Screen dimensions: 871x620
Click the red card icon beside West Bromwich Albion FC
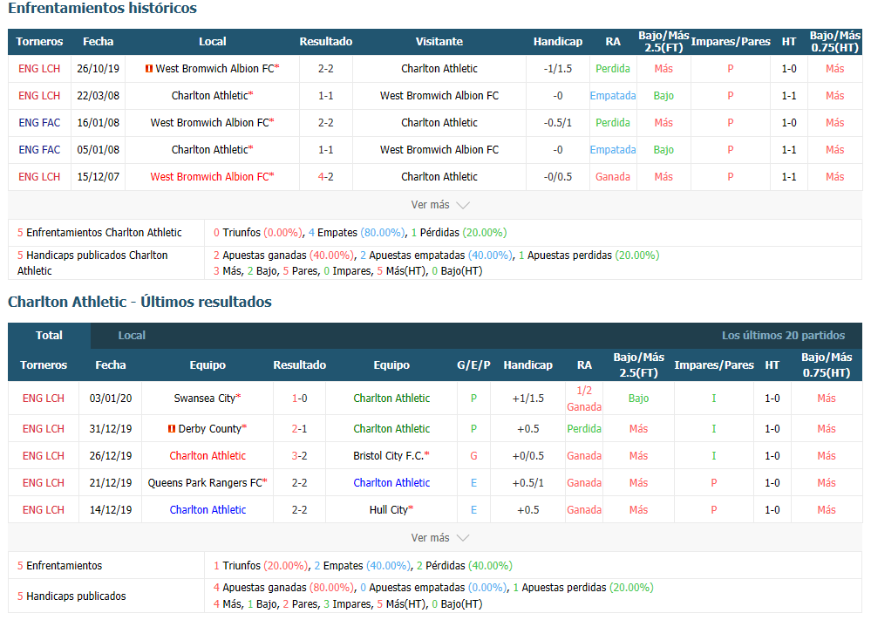click(x=149, y=69)
